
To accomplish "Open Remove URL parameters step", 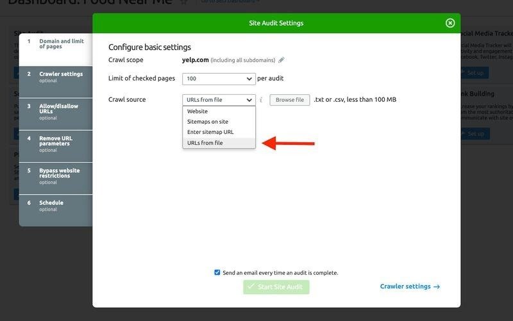I will pyautogui.click(x=56, y=146).
